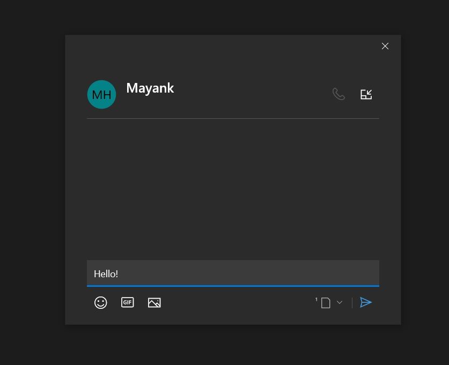The height and width of the screenshot is (365, 449).
Task: Close the chat window
Action: (385, 46)
